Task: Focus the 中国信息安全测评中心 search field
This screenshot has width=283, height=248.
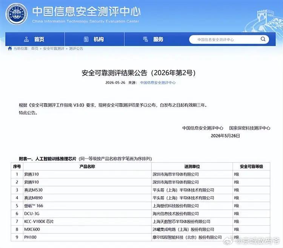Action: click(x=229, y=39)
